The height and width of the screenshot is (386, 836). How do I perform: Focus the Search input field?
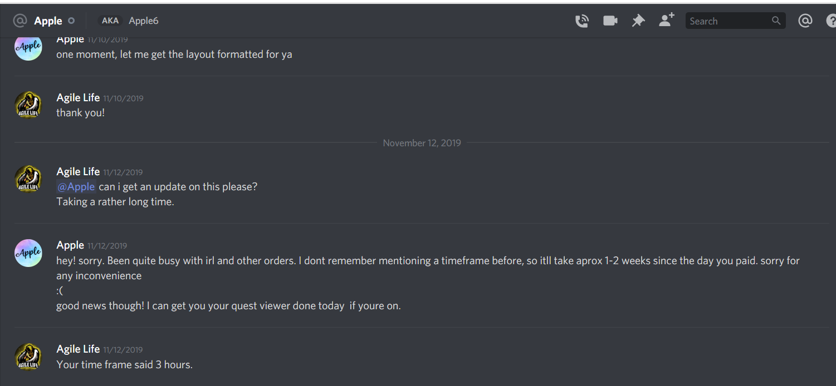[735, 21]
